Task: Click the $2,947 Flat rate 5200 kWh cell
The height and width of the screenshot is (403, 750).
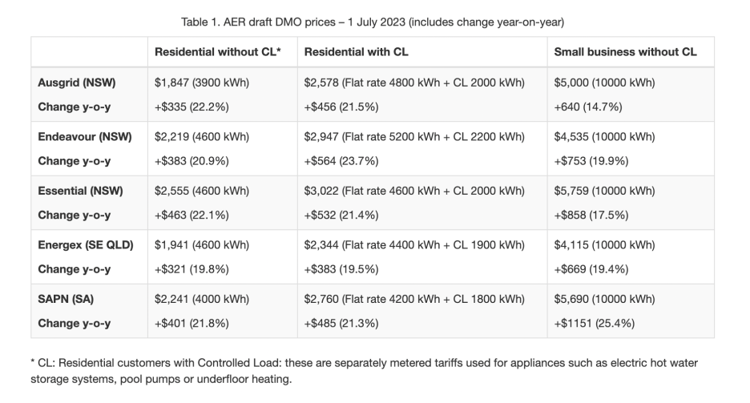Action: (x=414, y=137)
